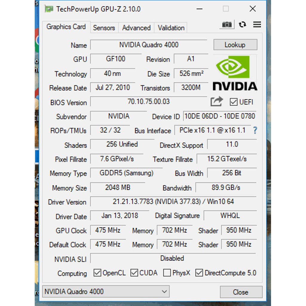Click the Driver Date Jan 13, 2018
306x306 pixels.
[120, 216]
